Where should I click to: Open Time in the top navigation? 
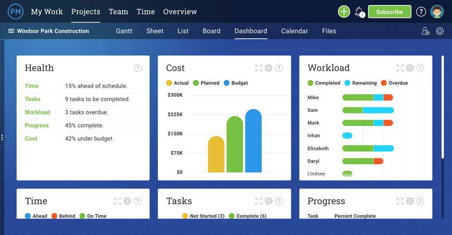click(146, 12)
